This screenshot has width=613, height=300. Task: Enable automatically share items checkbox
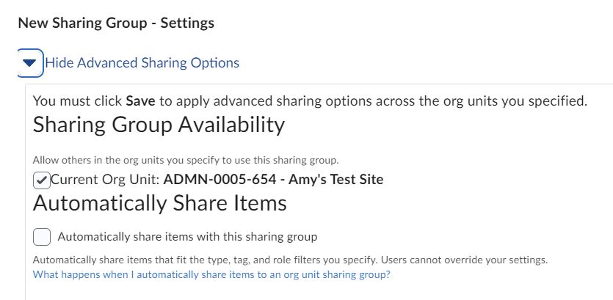[42, 237]
